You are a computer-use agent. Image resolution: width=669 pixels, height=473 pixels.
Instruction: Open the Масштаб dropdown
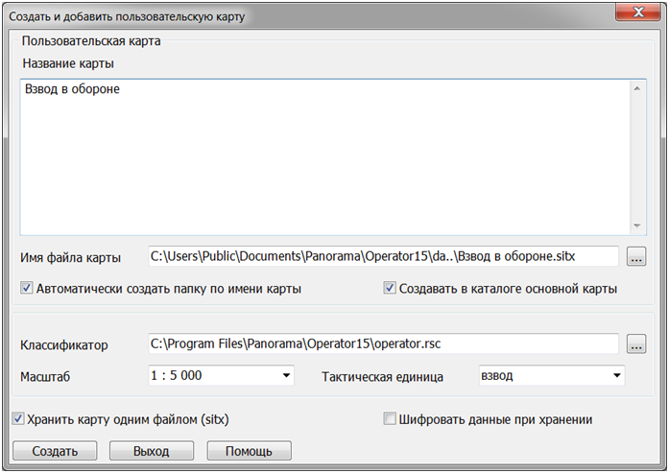(221, 375)
